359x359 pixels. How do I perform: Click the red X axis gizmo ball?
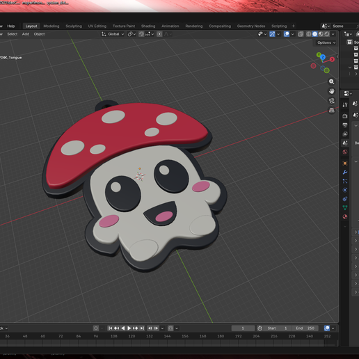click(332, 59)
